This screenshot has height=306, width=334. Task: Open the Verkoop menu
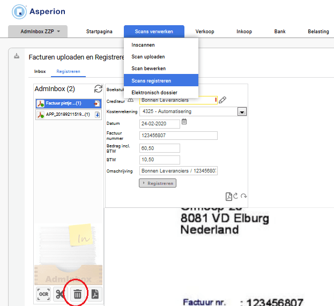[205, 32]
